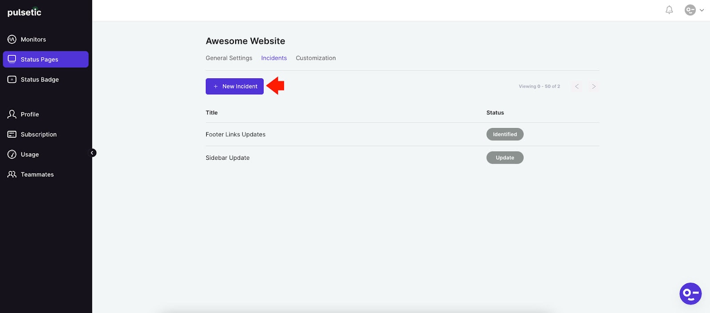This screenshot has width=710, height=313.
Task: Click the Usage gauge icon
Action: (12, 155)
